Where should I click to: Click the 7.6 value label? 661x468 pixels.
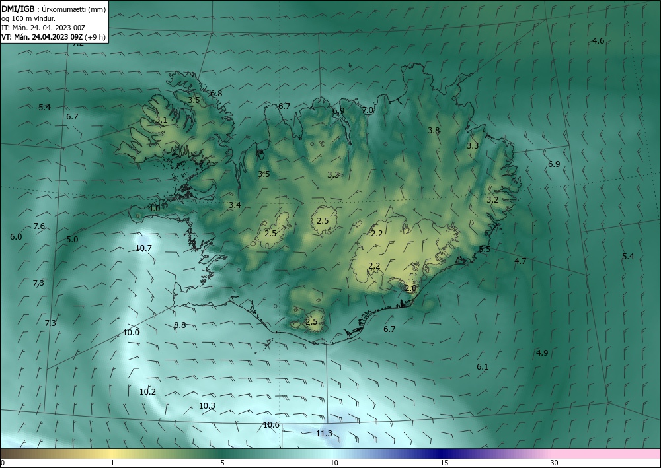pos(39,226)
